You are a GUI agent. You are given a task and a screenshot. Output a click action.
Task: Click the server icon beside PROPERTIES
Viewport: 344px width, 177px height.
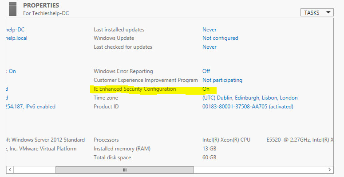(13, 9)
